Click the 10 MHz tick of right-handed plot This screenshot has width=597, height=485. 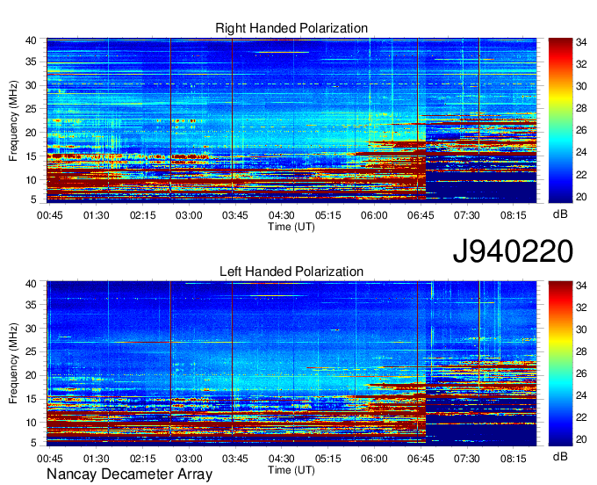tap(31, 180)
